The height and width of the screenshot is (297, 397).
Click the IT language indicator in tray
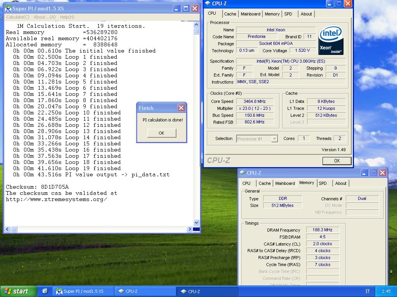[368, 291]
